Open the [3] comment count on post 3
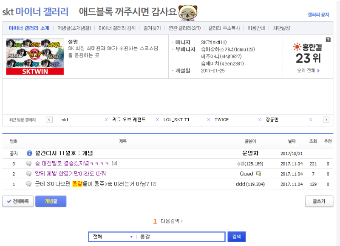 (114, 163)
